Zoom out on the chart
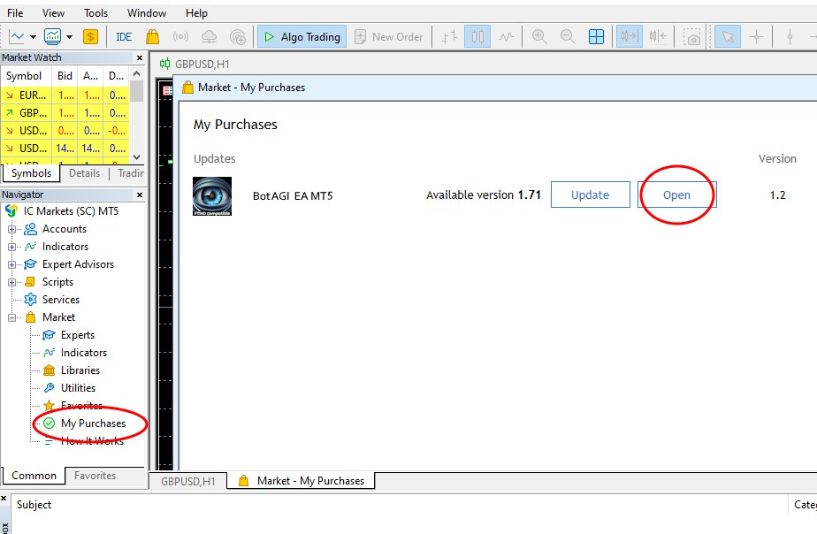The image size is (817, 534). pos(568,37)
